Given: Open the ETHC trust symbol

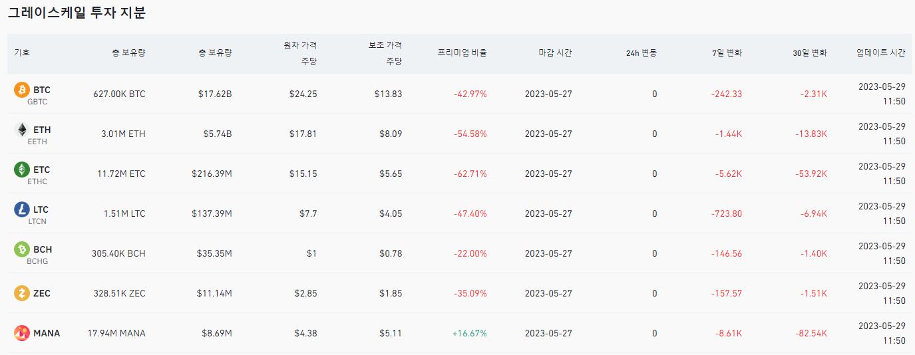Looking at the screenshot, I should coord(37,181).
